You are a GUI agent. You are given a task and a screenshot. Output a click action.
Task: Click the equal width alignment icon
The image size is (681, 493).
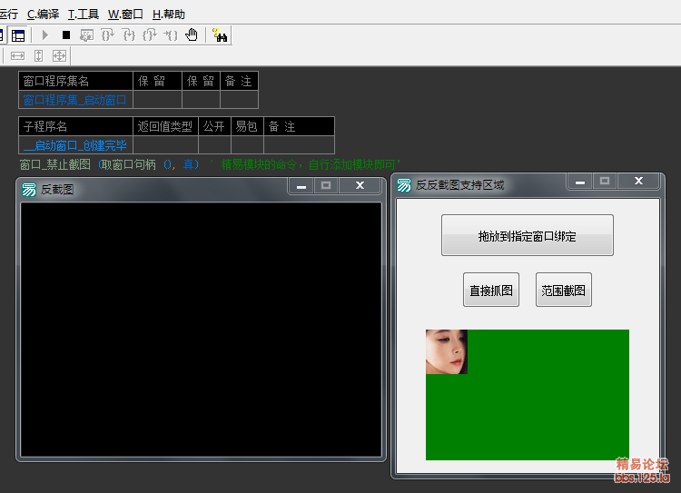click(17, 55)
